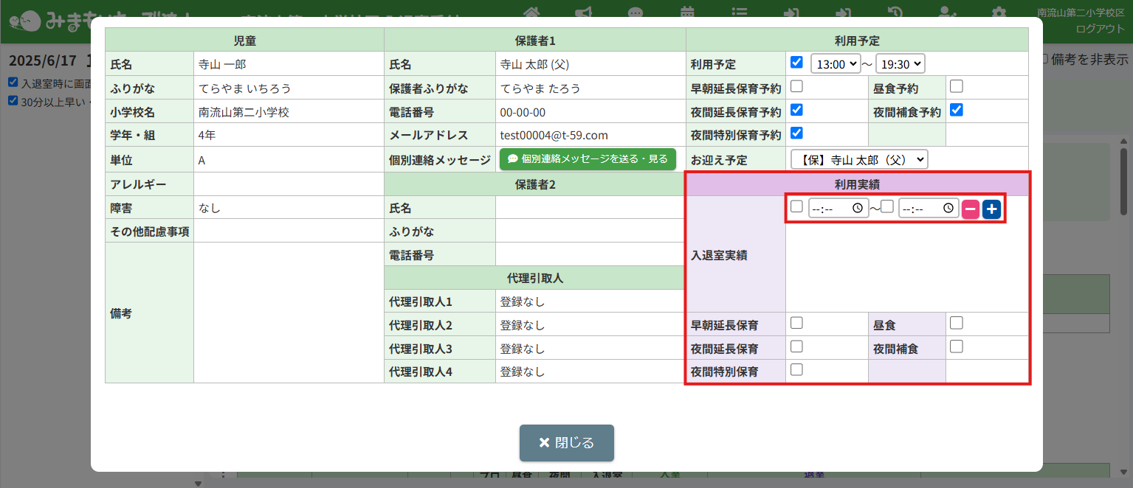The image size is (1133, 488).
Task: Open the clock picker in the entry time field
Action: click(x=857, y=209)
